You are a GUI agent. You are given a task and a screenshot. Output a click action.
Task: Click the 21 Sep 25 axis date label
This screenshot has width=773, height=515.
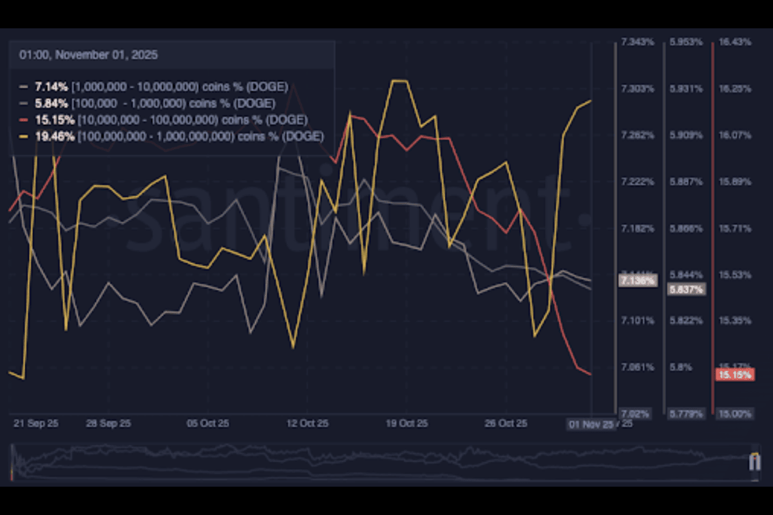coord(36,424)
